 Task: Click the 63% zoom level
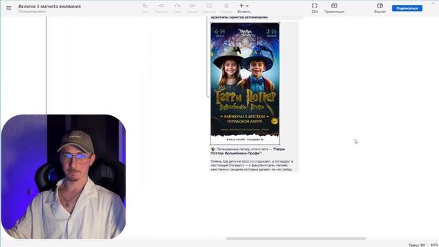pyautogui.click(x=434, y=245)
